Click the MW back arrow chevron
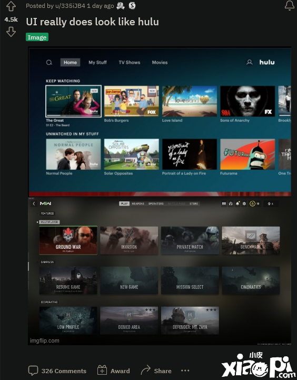Viewport: 297px width, 380px height. tap(34, 203)
